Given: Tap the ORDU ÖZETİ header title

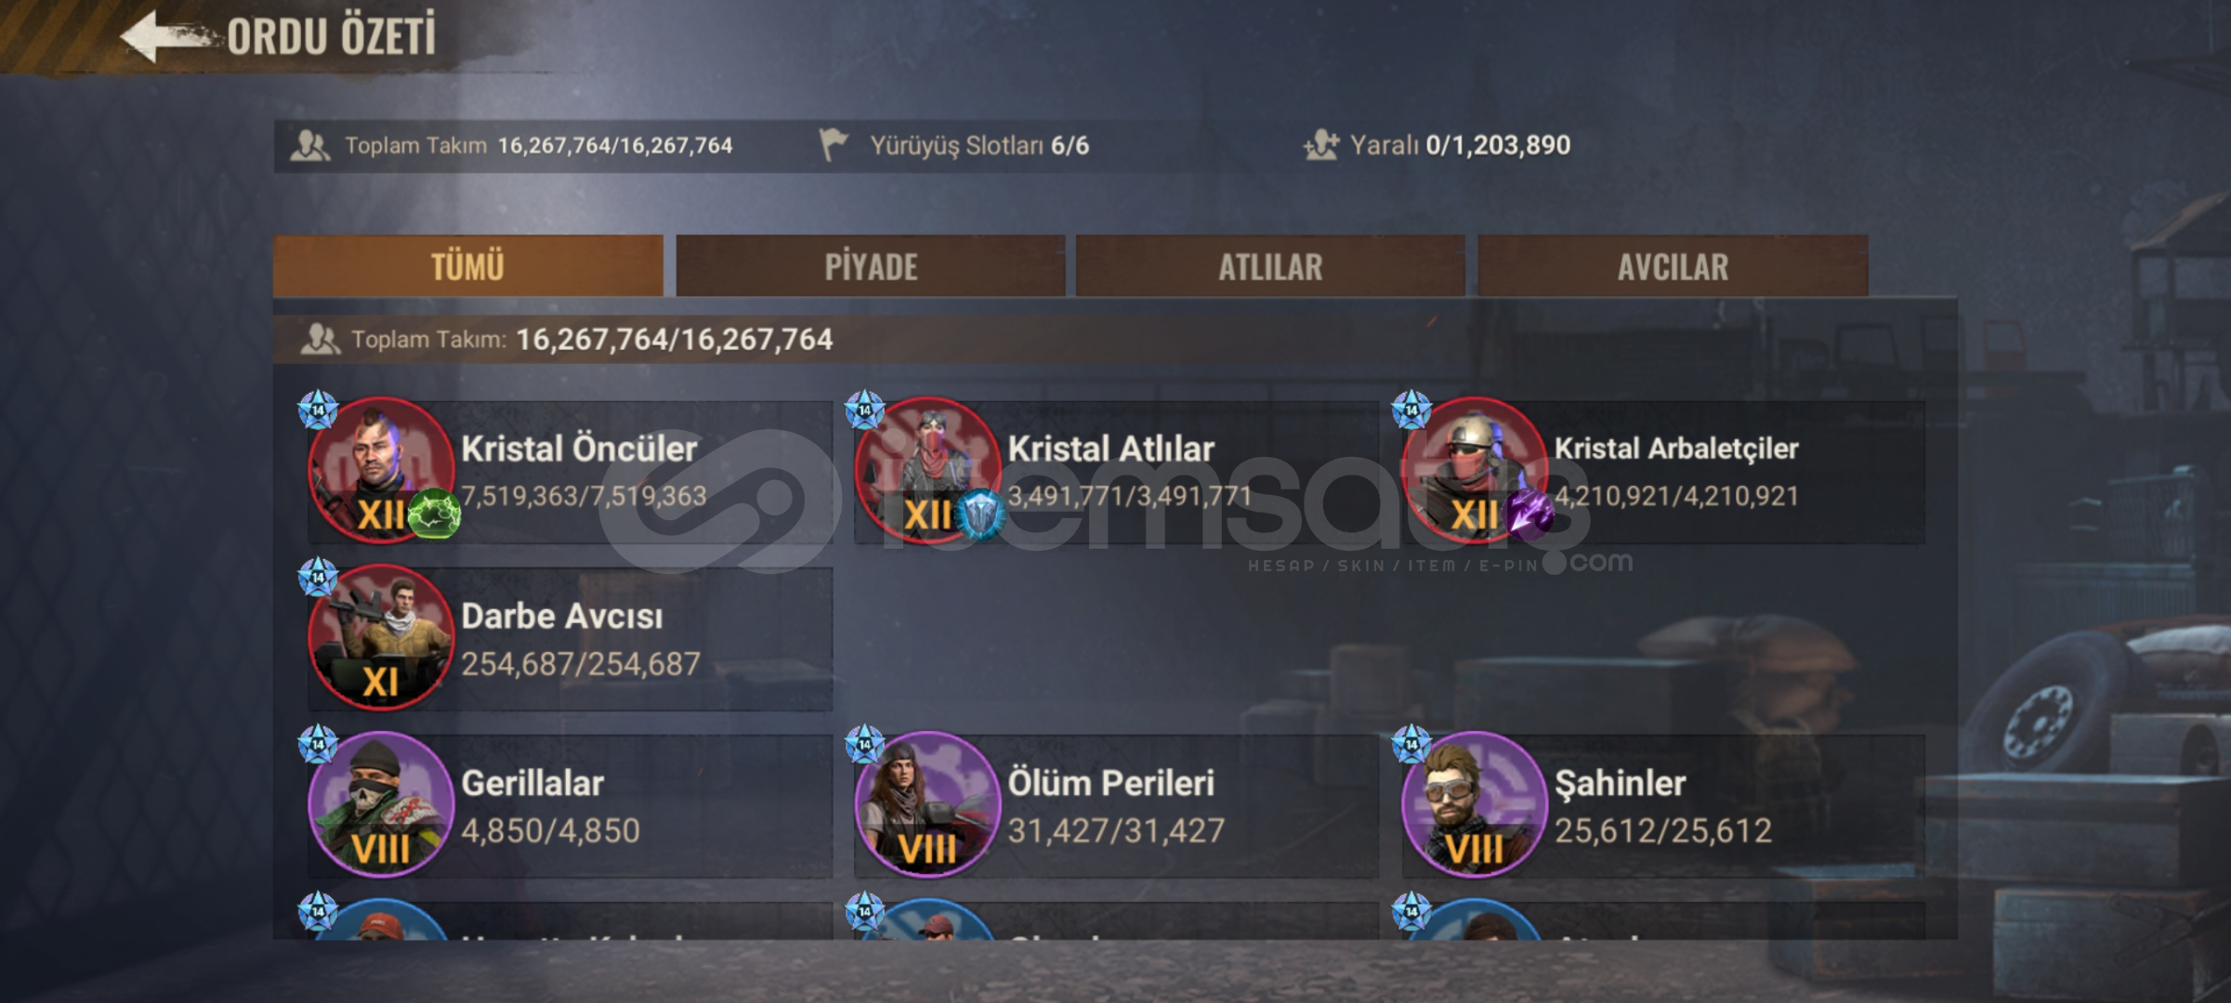Looking at the screenshot, I should coord(332,37).
